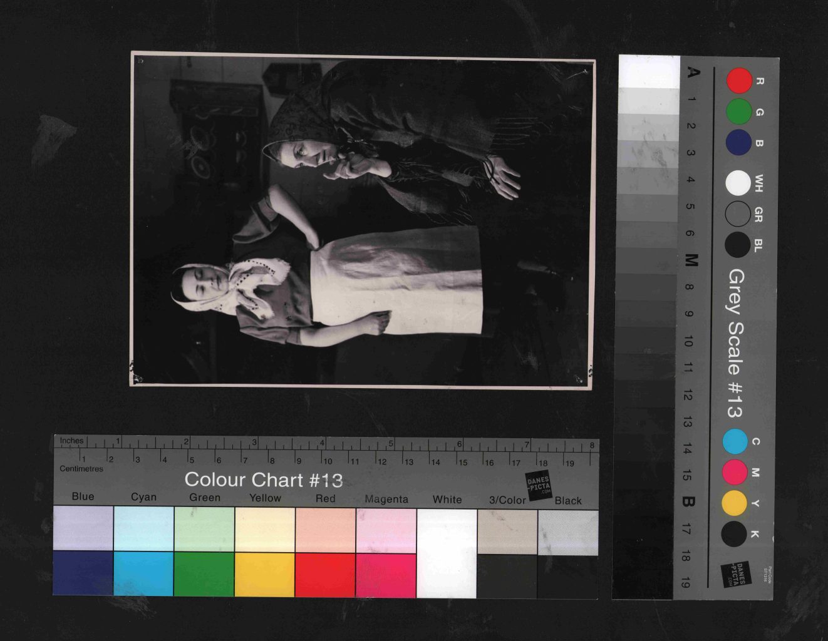Pick the saturated yellow square under Yellow
The width and height of the screenshot is (828, 641).
click(x=265, y=575)
